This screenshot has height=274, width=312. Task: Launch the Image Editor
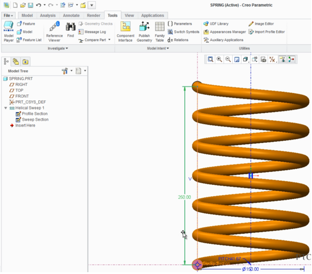coord(261,24)
